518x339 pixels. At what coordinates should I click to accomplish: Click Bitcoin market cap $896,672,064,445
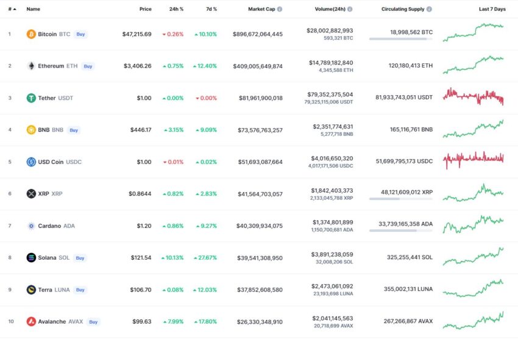(258, 34)
